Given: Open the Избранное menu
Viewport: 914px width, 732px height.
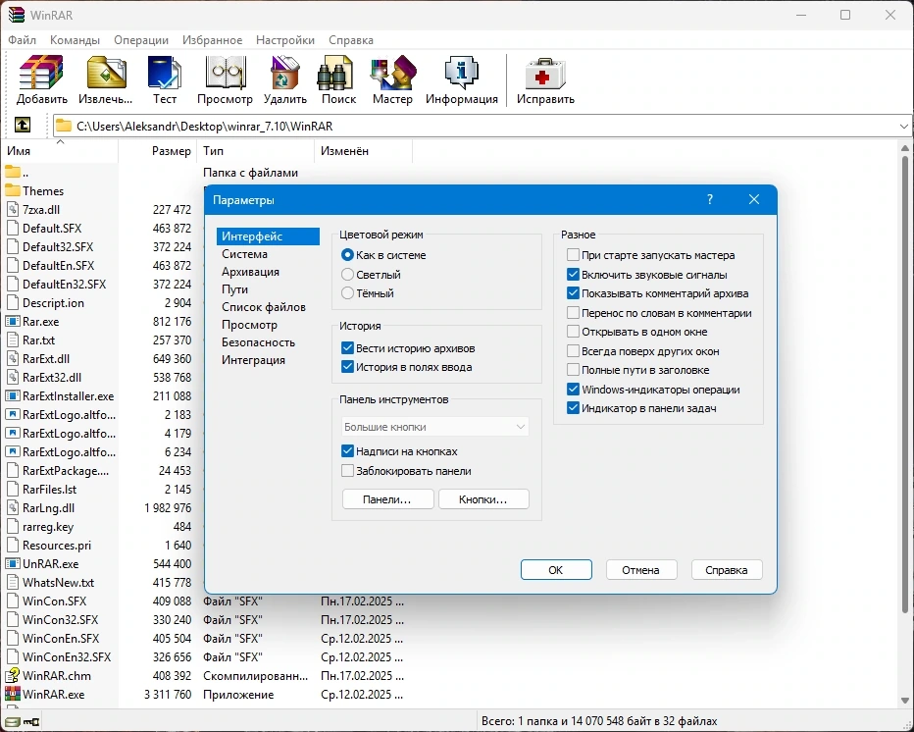Looking at the screenshot, I should [x=212, y=40].
